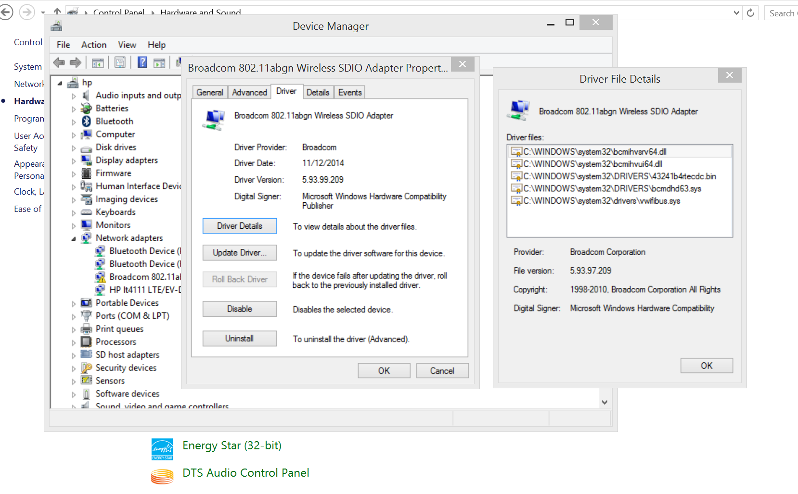The width and height of the screenshot is (798, 494).
Task: Click the Disable device button
Action: (x=240, y=309)
